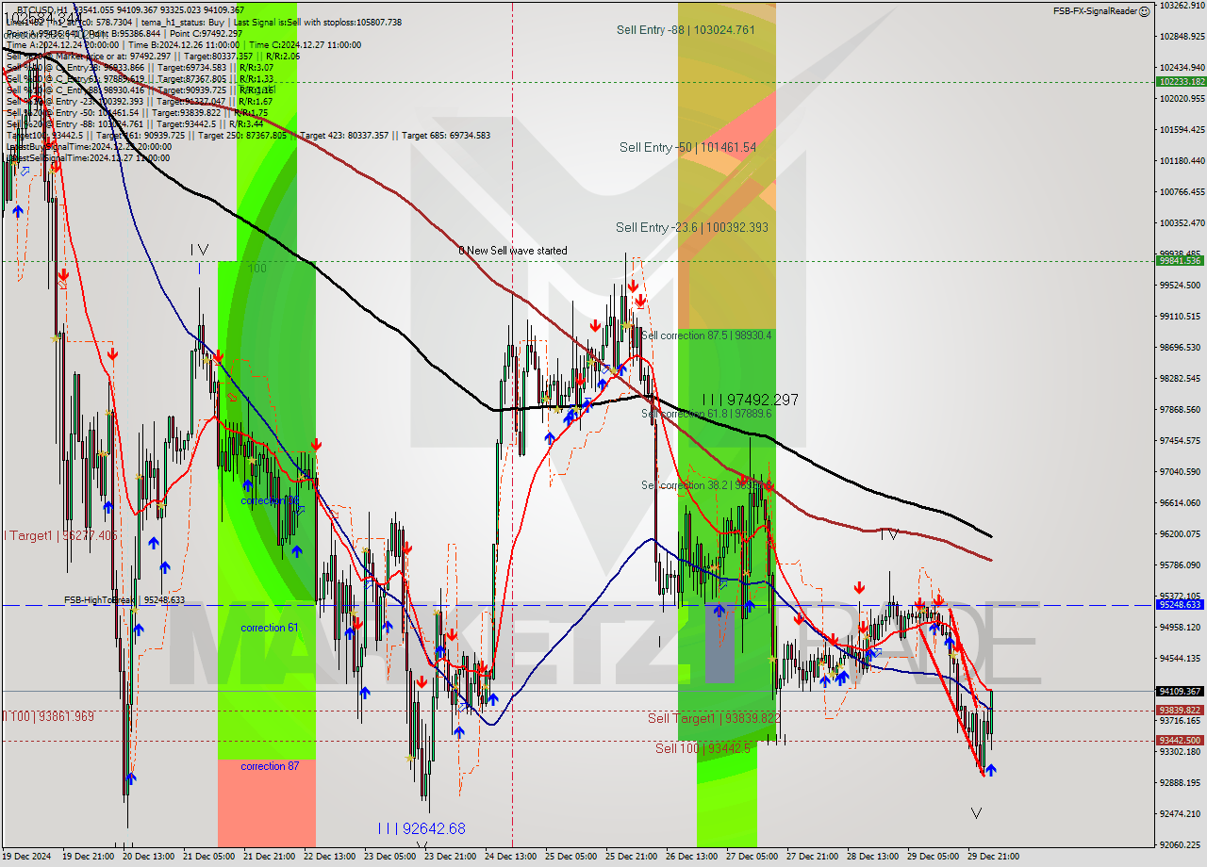Select the Target1 | 96277.406 label
This screenshot has width=1207, height=867.
point(61,535)
